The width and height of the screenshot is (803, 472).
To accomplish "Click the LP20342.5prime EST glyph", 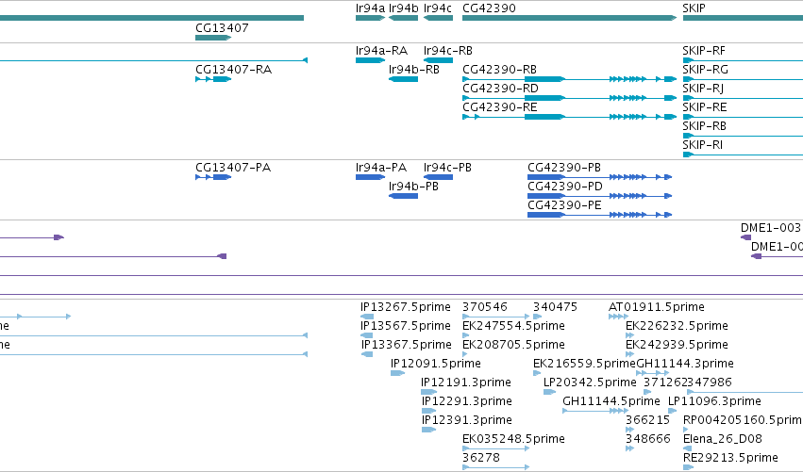I will click(549, 392).
